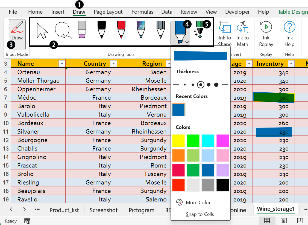Choose the cyan color swatch
The width and height of the screenshot is (308, 225).
click(x=208, y=141)
